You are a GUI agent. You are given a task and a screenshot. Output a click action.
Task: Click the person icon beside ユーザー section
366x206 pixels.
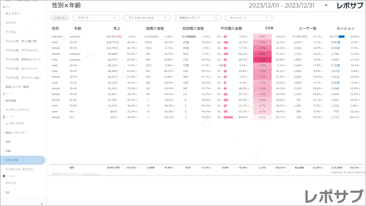tap(4, 117)
